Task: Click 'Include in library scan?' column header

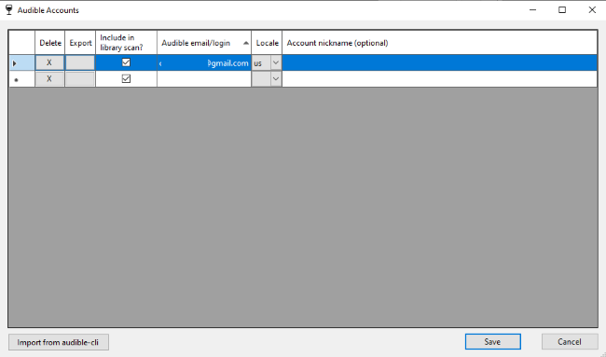Action: [126, 43]
